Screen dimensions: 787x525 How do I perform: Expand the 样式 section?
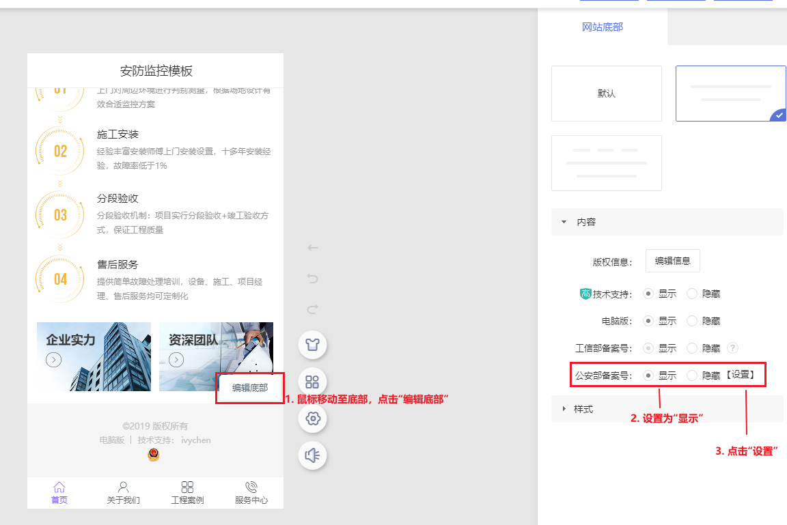click(667, 409)
